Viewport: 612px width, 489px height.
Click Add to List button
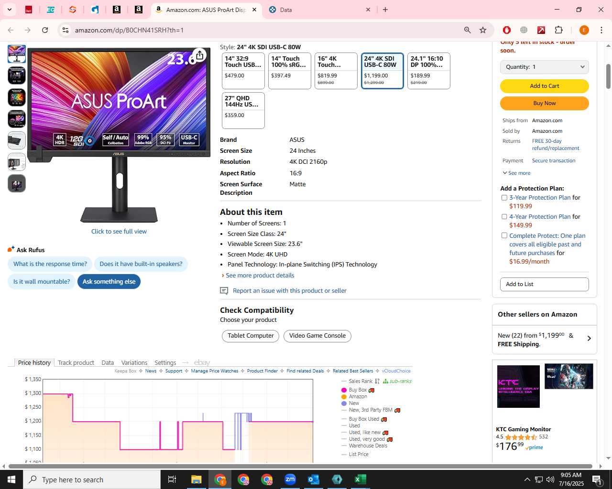(545, 284)
